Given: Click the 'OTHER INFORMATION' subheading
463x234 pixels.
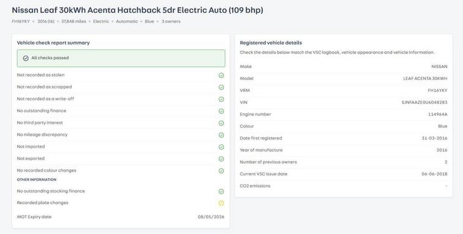Looking at the screenshot, I should (37, 179).
